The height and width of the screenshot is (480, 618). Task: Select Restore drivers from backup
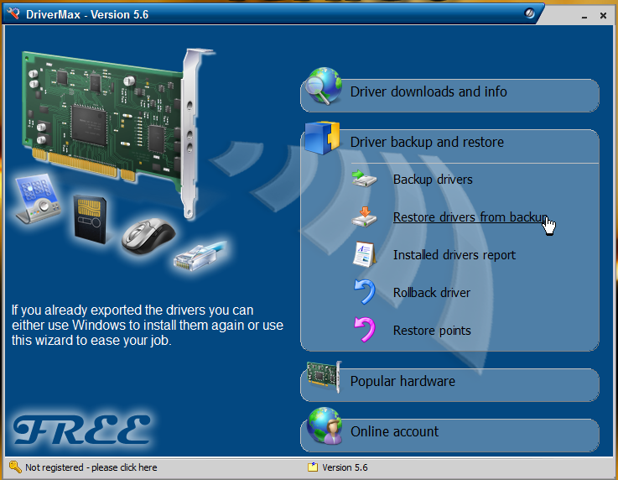pos(468,217)
